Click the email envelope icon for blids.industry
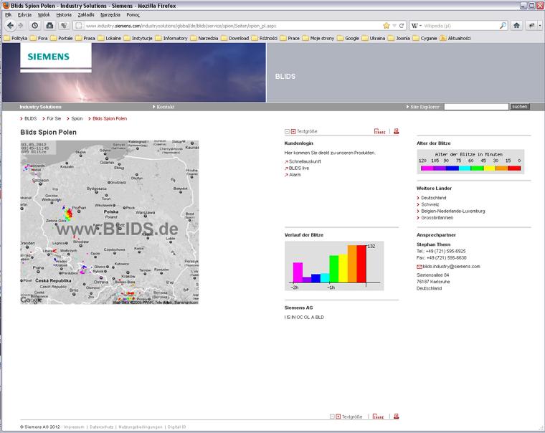The width and height of the screenshot is (545, 433). click(420, 267)
